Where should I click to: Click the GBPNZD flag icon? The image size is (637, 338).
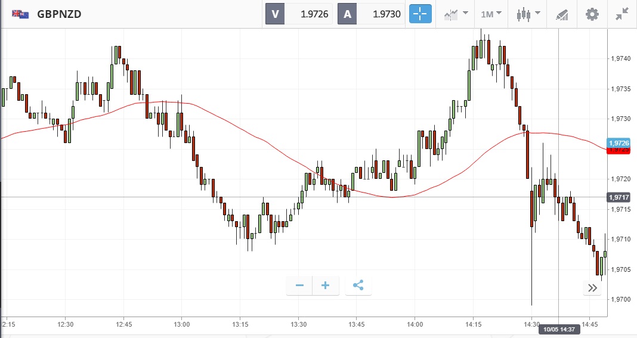click(x=20, y=14)
